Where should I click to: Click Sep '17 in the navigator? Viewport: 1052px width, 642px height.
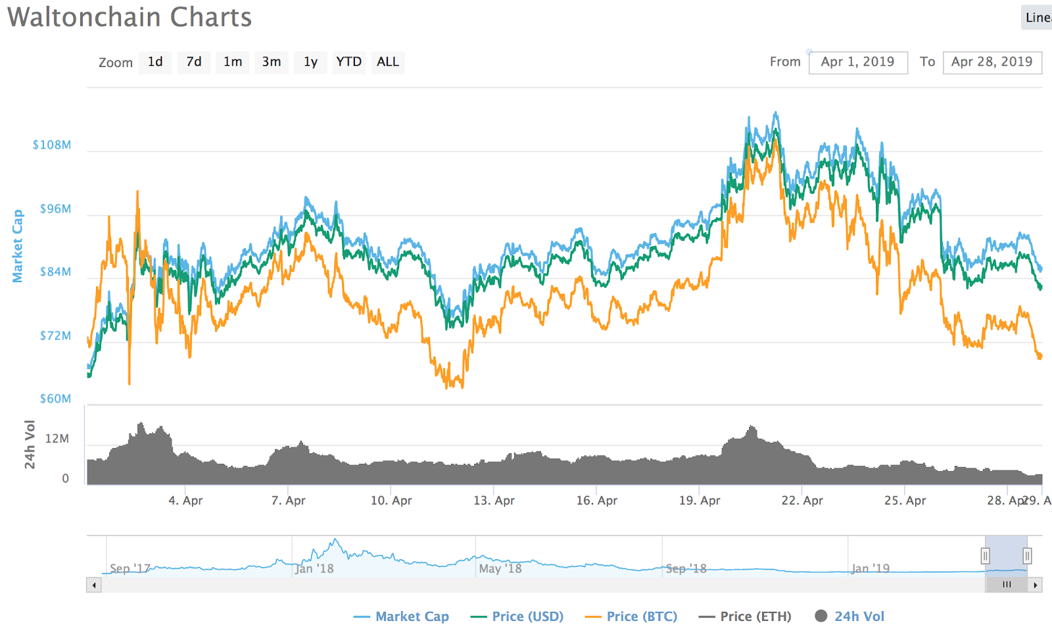point(130,569)
